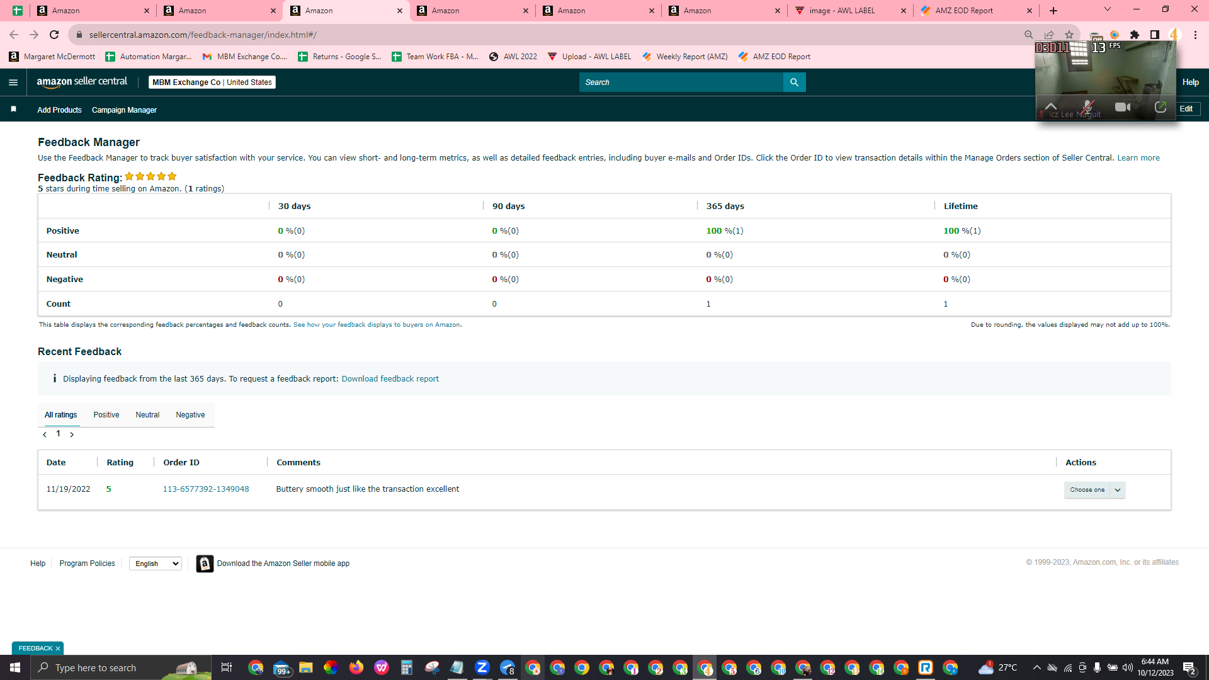Open the Extensions puzzle icon
Screen dimensions: 1209x680
click(1135, 35)
